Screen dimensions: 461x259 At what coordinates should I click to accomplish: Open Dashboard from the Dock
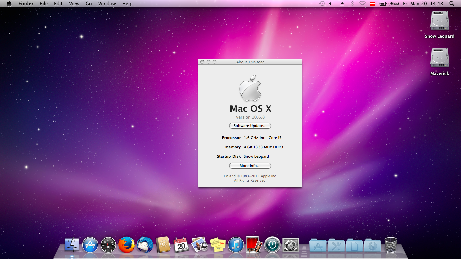pyautogui.click(x=108, y=245)
